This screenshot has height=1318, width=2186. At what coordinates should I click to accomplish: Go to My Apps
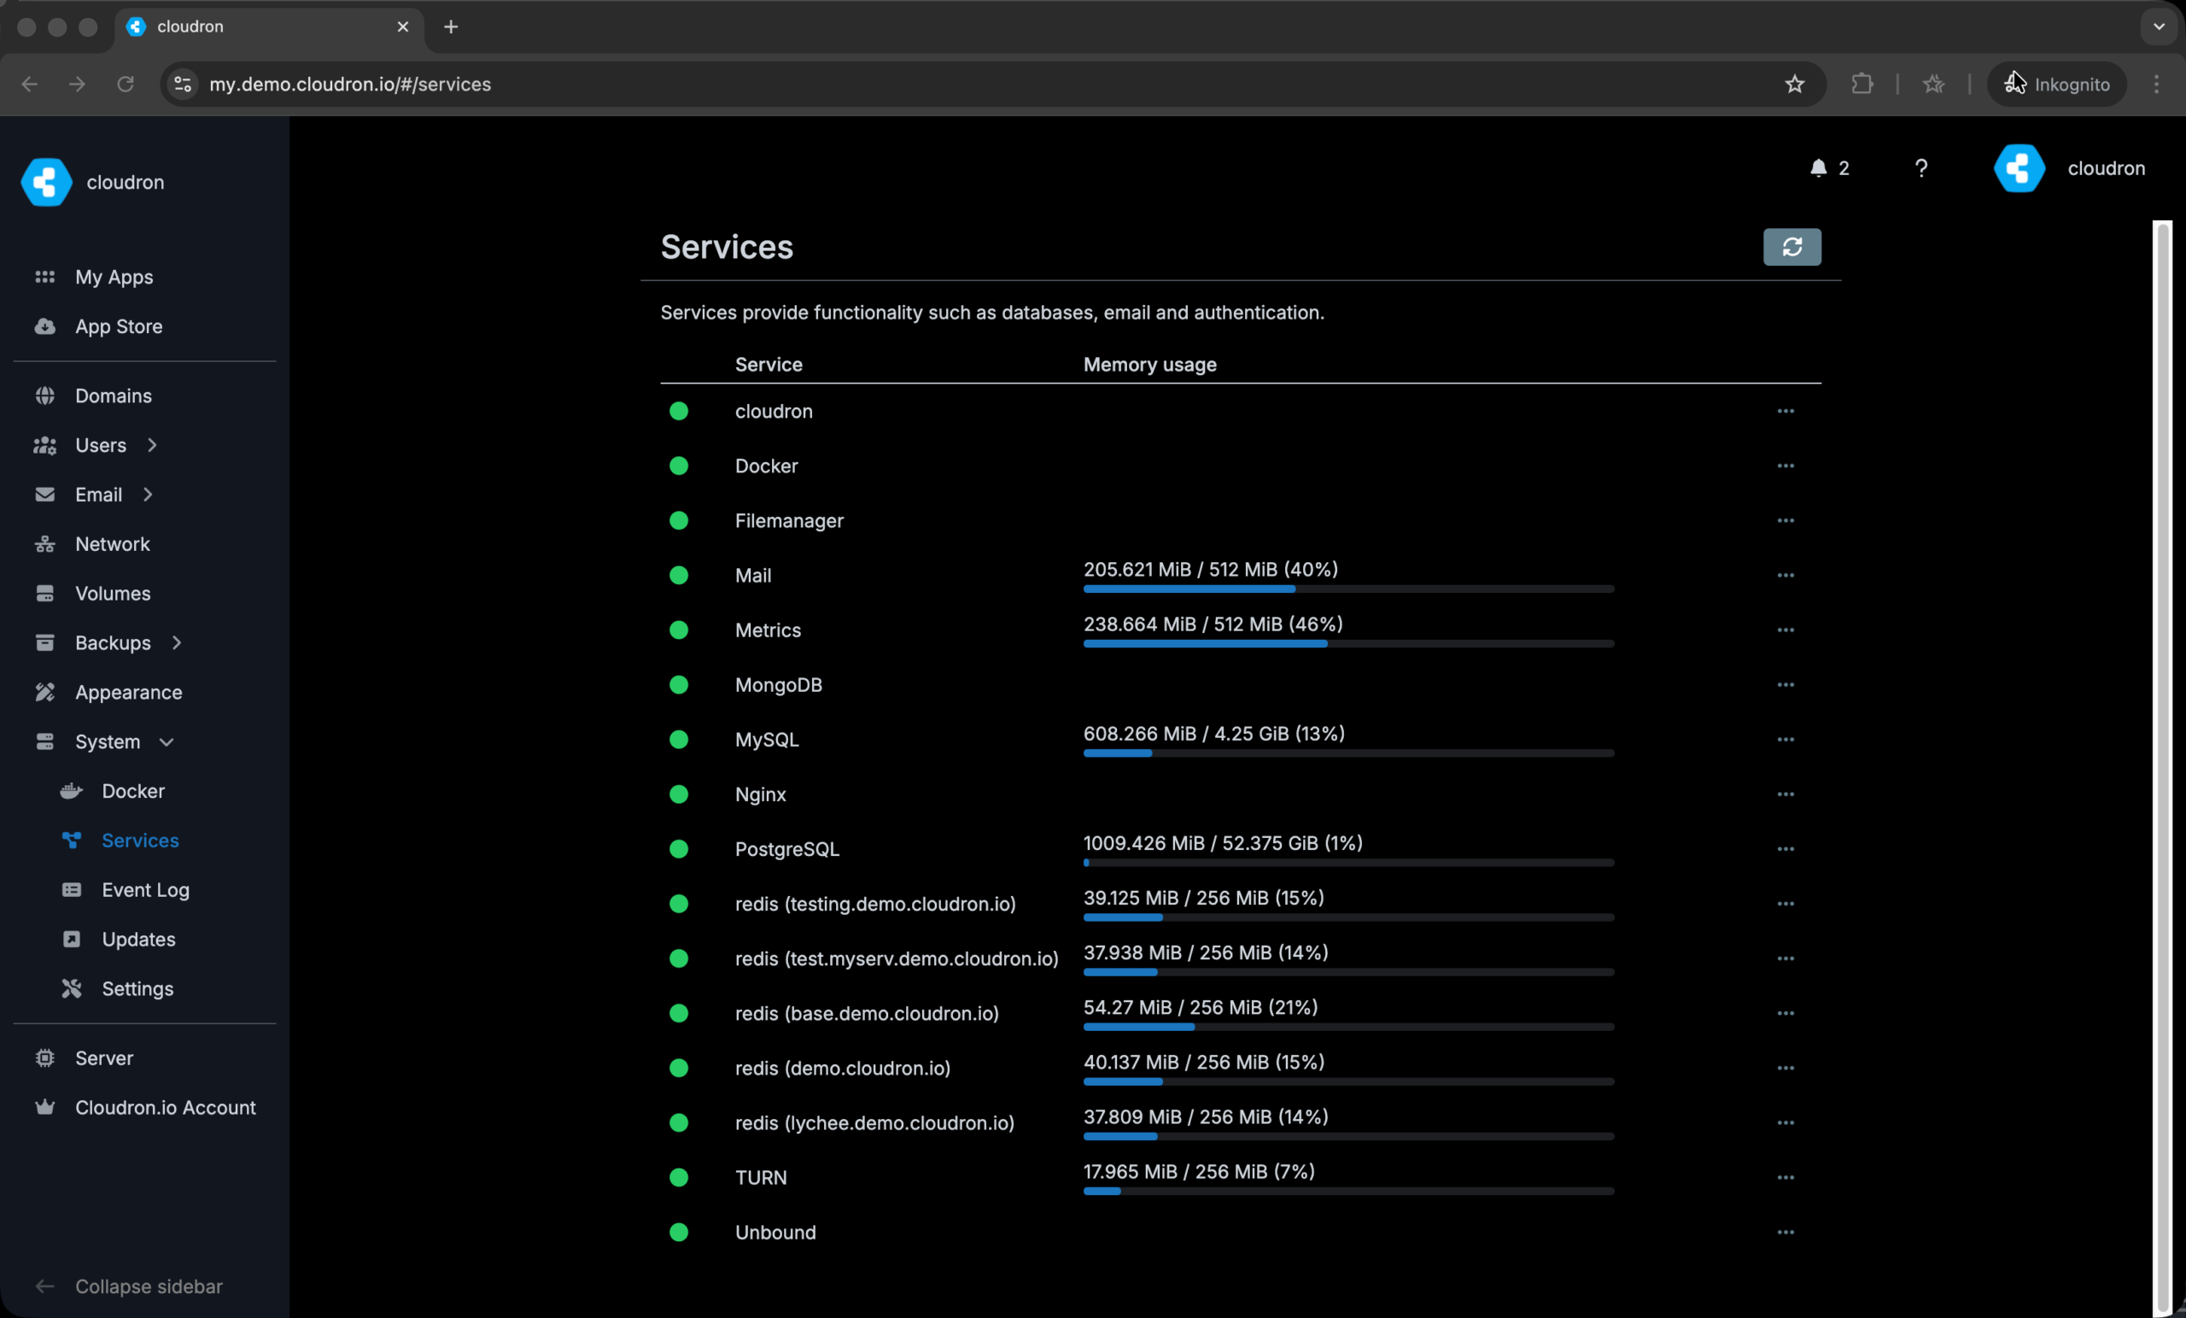[114, 277]
